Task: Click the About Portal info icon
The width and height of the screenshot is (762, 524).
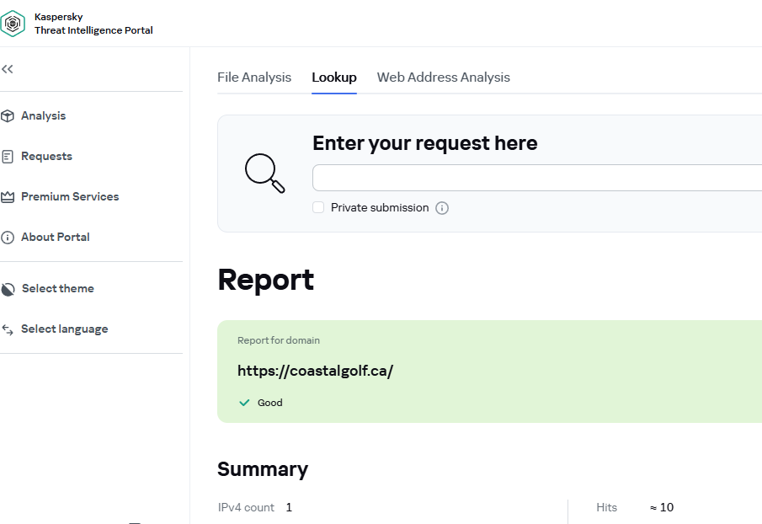Action: tap(8, 238)
